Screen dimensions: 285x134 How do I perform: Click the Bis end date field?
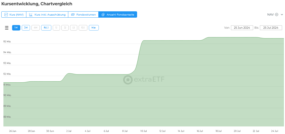coord(271,28)
